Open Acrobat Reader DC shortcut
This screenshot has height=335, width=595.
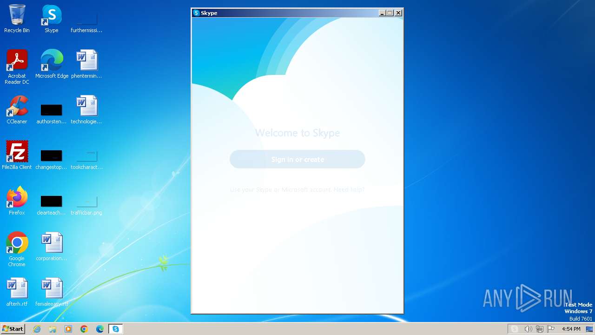(17, 67)
